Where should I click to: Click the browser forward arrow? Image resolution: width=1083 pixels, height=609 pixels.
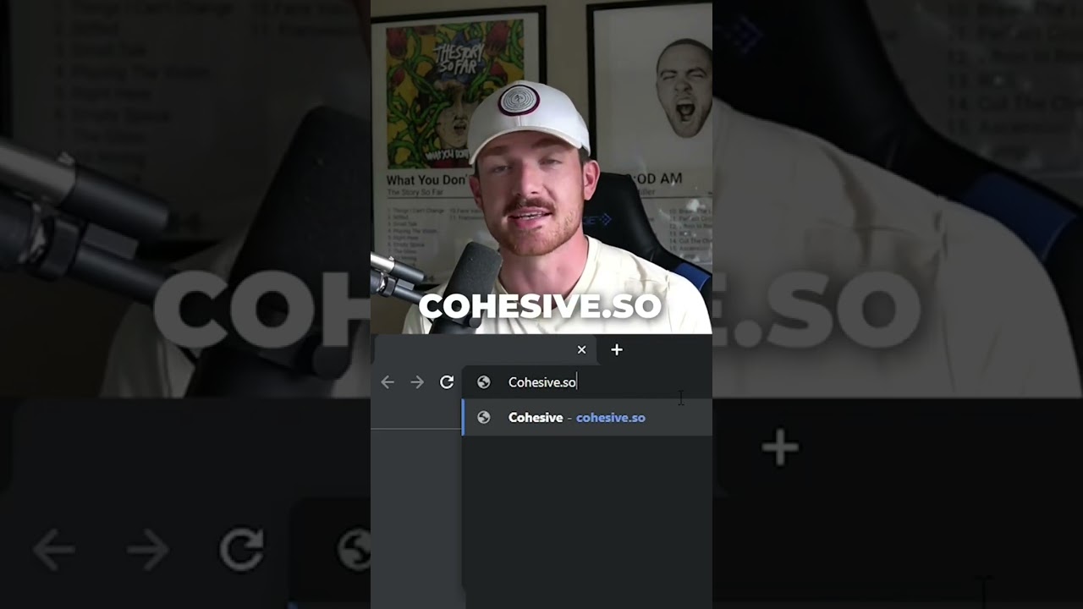(x=417, y=382)
